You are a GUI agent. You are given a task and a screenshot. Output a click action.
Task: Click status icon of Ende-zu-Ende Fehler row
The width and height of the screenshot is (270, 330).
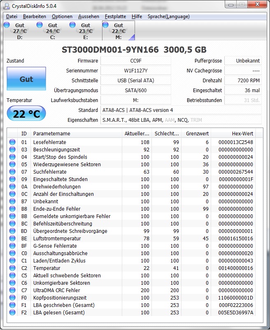coord(12,209)
